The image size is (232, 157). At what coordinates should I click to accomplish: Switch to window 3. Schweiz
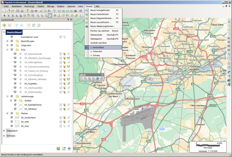tap(103, 55)
